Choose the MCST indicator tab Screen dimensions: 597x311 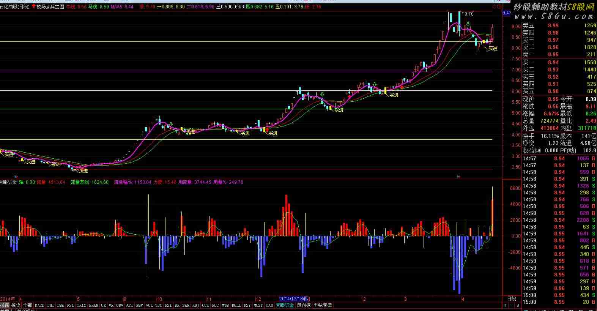258,305
